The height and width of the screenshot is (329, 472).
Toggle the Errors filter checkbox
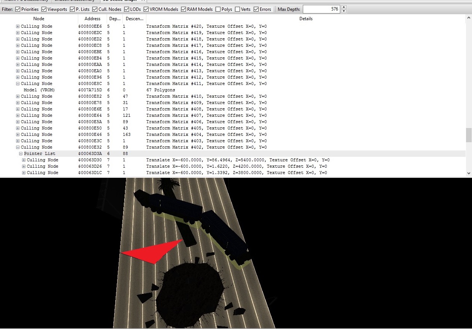(x=256, y=9)
